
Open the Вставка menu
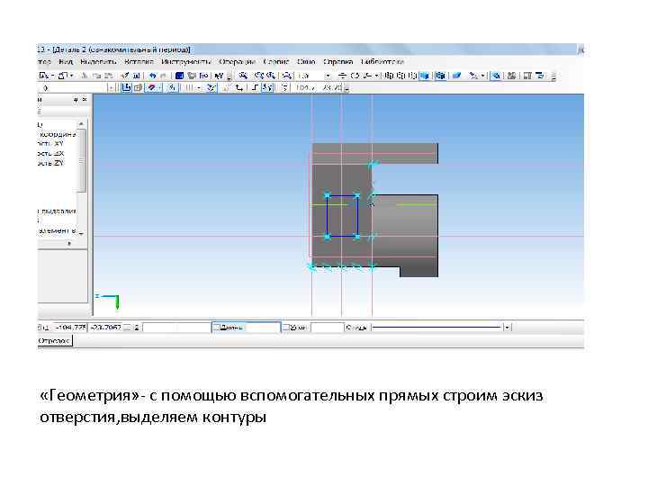[139, 61]
